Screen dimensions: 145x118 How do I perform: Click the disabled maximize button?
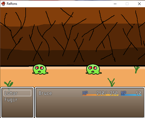click(x=127, y=4)
